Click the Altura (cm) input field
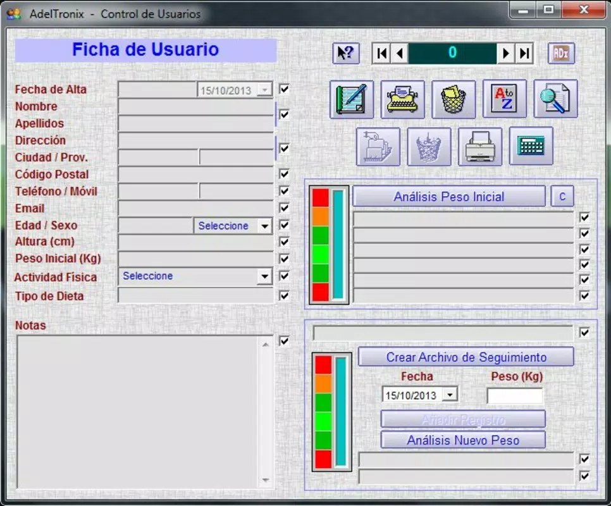The image size is (611, 506). 196,242
